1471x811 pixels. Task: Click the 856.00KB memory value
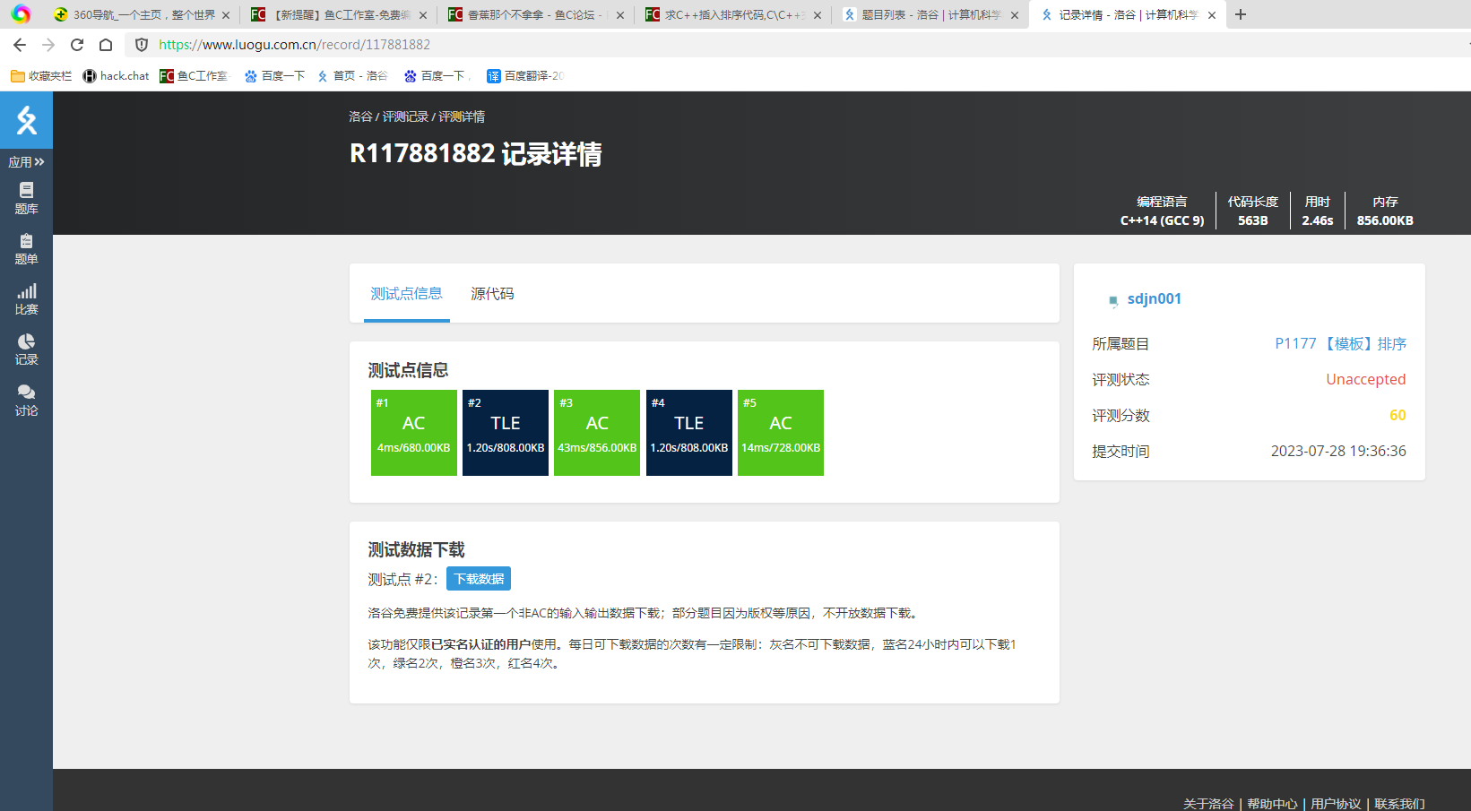(1385, 220)
